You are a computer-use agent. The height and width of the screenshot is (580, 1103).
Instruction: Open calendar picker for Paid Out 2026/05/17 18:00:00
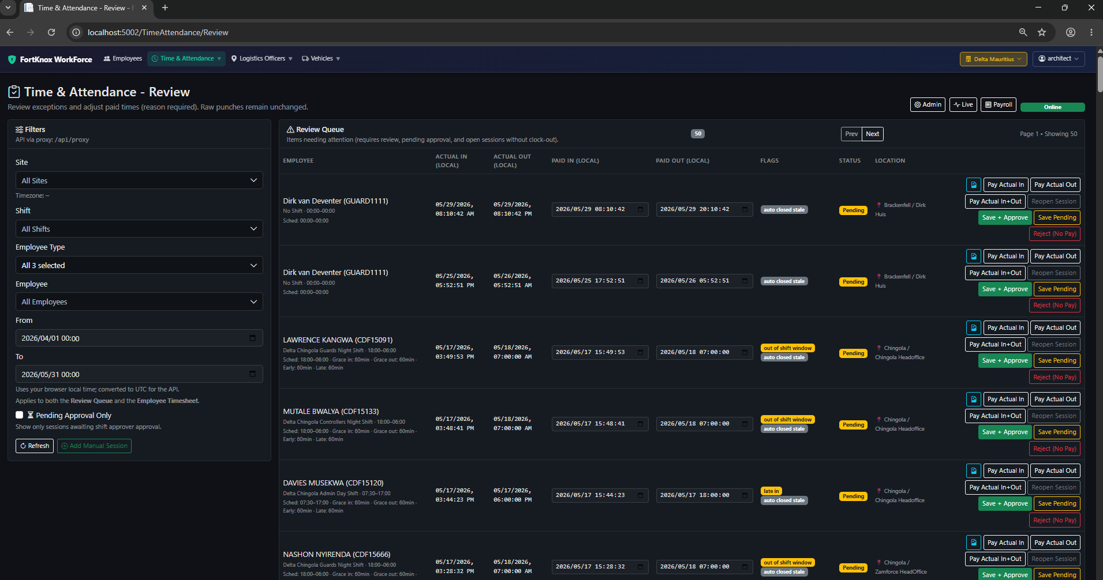pos(745,495)
